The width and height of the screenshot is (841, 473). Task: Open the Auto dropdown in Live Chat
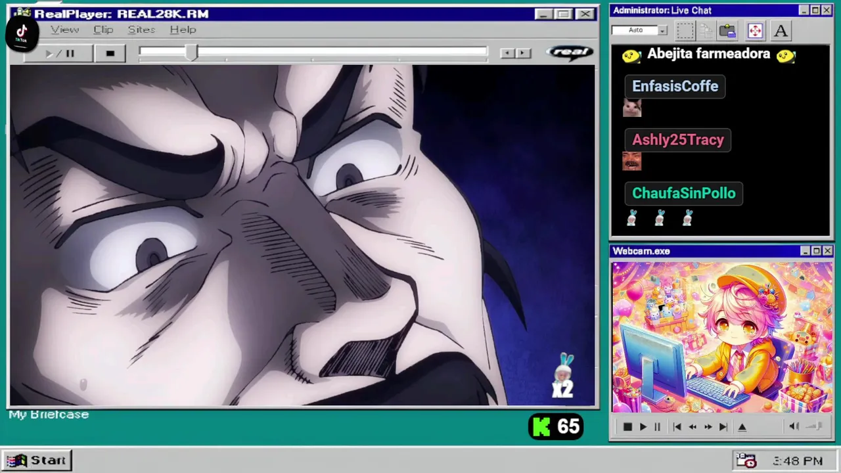639,30
